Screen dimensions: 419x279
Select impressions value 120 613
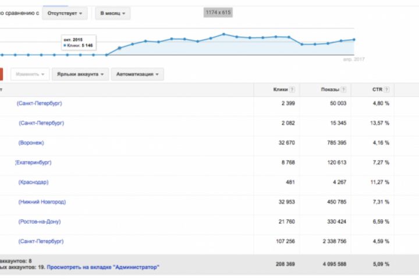[x=337, y=162]
